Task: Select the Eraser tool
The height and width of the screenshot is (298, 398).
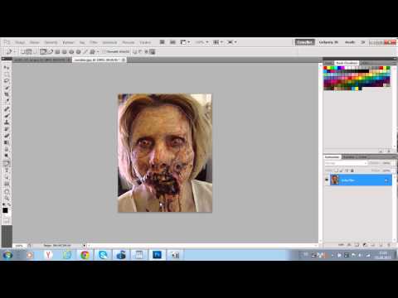Action: click(x=6, y=136)
